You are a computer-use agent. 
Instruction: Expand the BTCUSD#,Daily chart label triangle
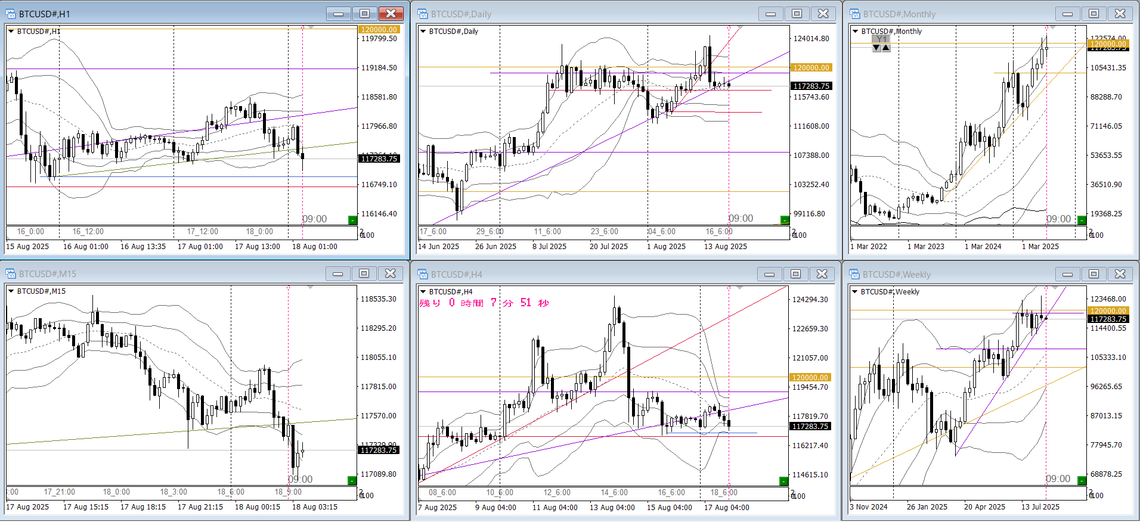pyautogui.click(x=423, y=32)
